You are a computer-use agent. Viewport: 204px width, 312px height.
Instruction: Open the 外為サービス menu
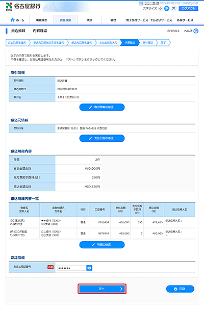pos(185,20)
